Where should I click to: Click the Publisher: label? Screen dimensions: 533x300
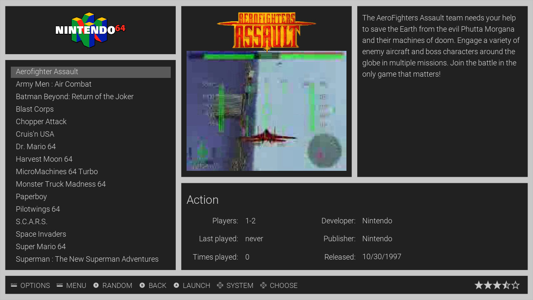339,239
